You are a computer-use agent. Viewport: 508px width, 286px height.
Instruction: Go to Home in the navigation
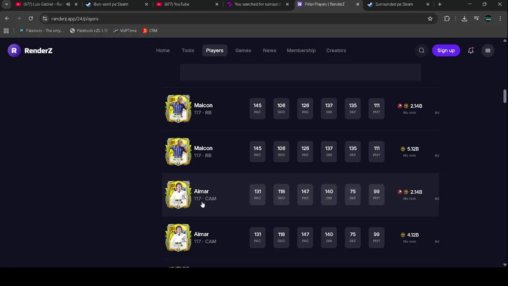pos(163,50)
